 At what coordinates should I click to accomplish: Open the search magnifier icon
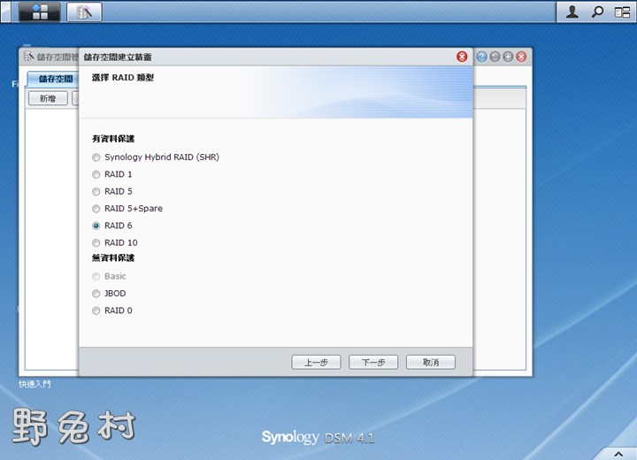click(597, 11)
